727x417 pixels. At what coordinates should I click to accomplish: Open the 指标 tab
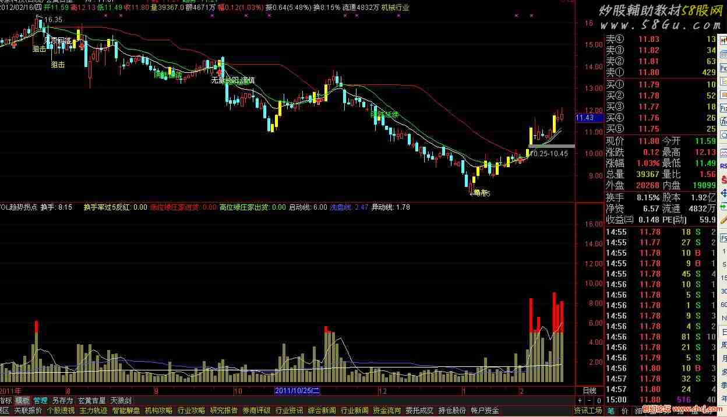(x=6, y=401)
